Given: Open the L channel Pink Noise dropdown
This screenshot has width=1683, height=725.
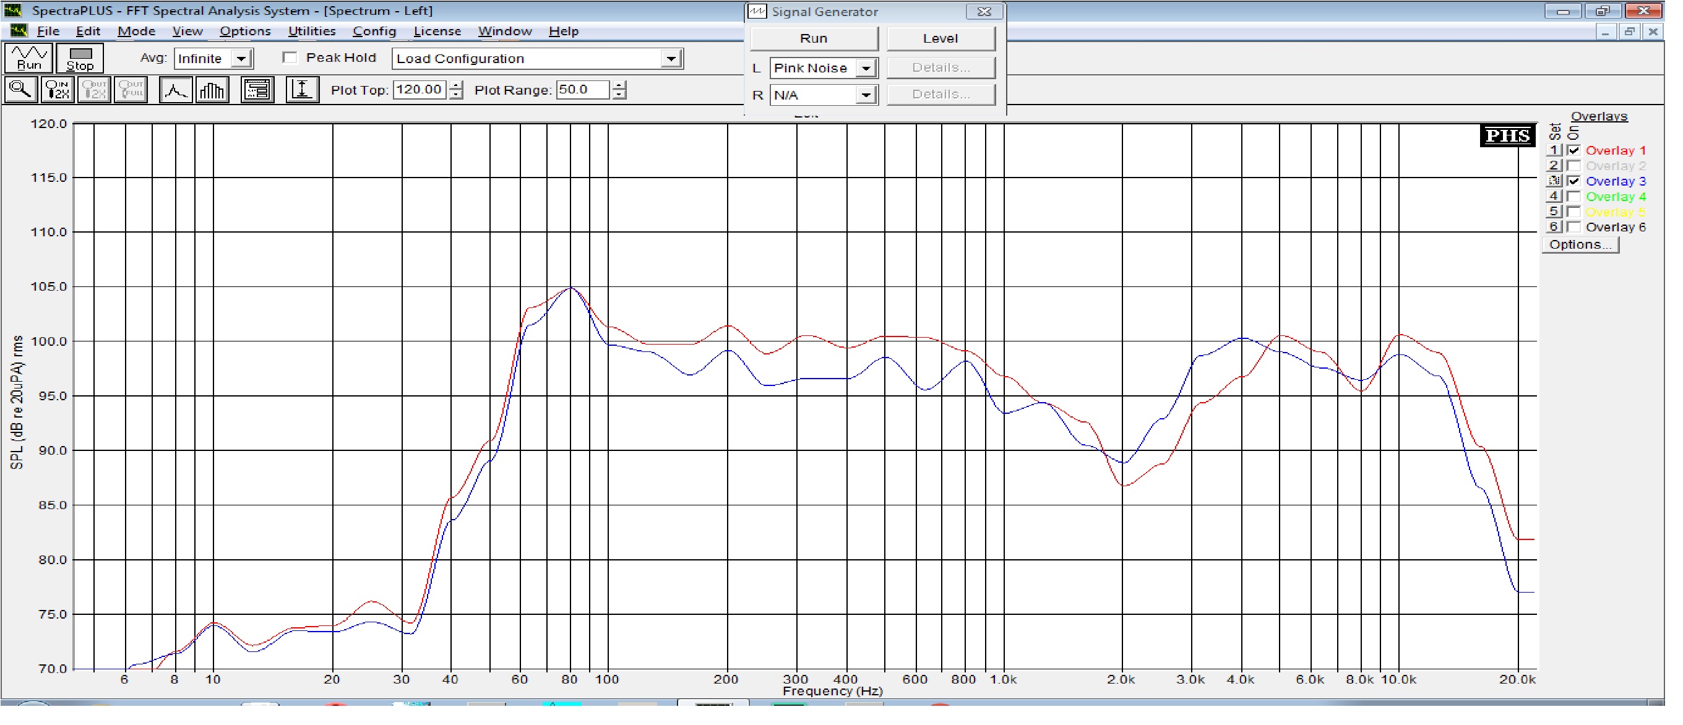Looking at the screenshot, I should (x=866, y=68).
